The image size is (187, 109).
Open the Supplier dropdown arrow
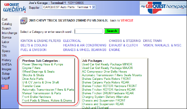click(94, 7)
